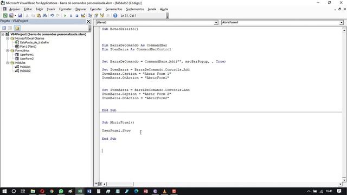347x195 pixels.
Task: Click the Sub BotaoDireito() code line
Action: click(x=120, y=29)
